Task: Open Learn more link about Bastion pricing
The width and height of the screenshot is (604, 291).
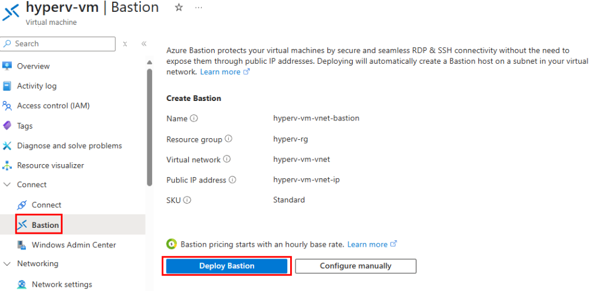Action: (x=372, y=244)
